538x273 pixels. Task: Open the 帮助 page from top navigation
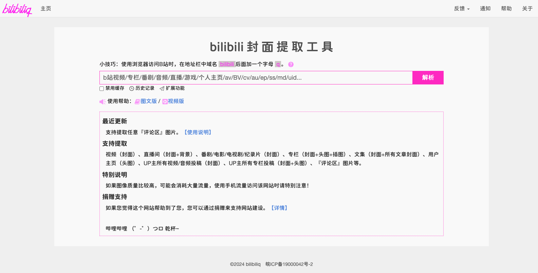click(506, 9)
